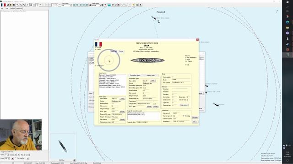Viewport: 293px width, 164px height.
Task: Adjust the Course spinner in the bottom-left panel
Action: pos(9,159)
